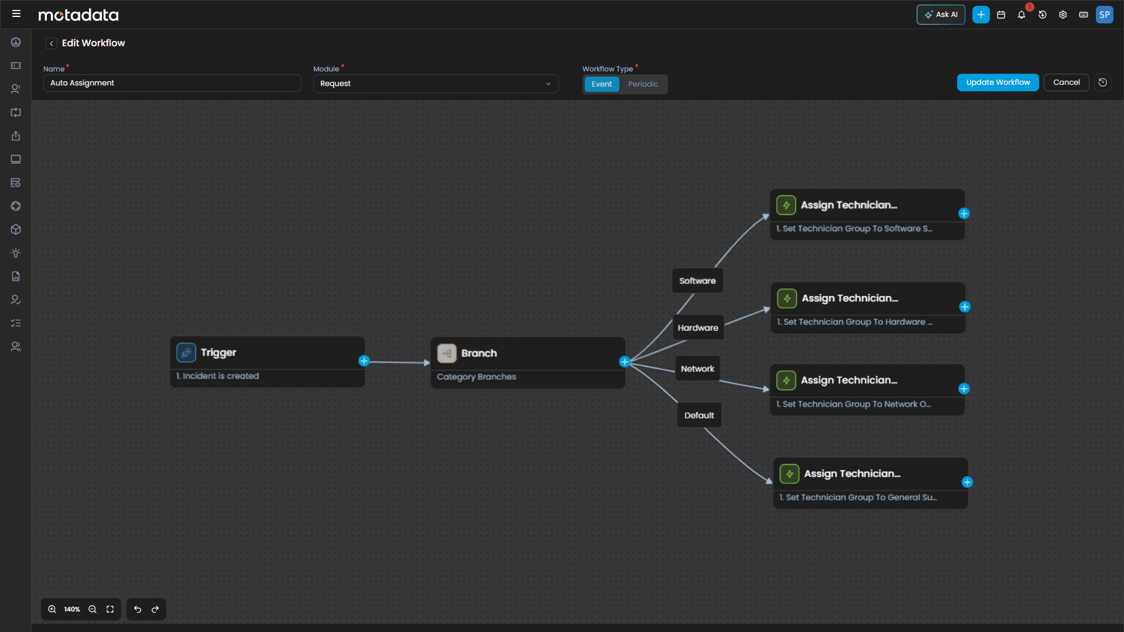This screenshot has width=1124, height=632.
Task: Open the hamburger menu top left
Action: pos(16,13)
